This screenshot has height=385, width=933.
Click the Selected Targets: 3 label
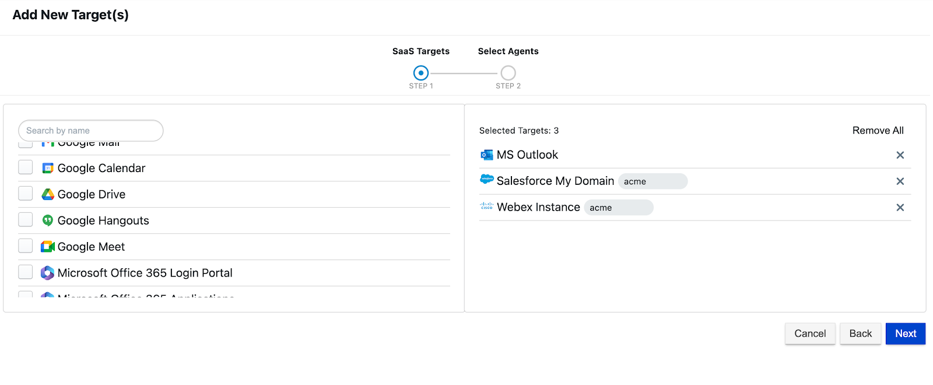519,131
